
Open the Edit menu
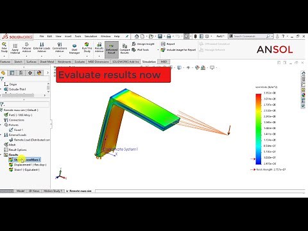click(x=49, y=37)
